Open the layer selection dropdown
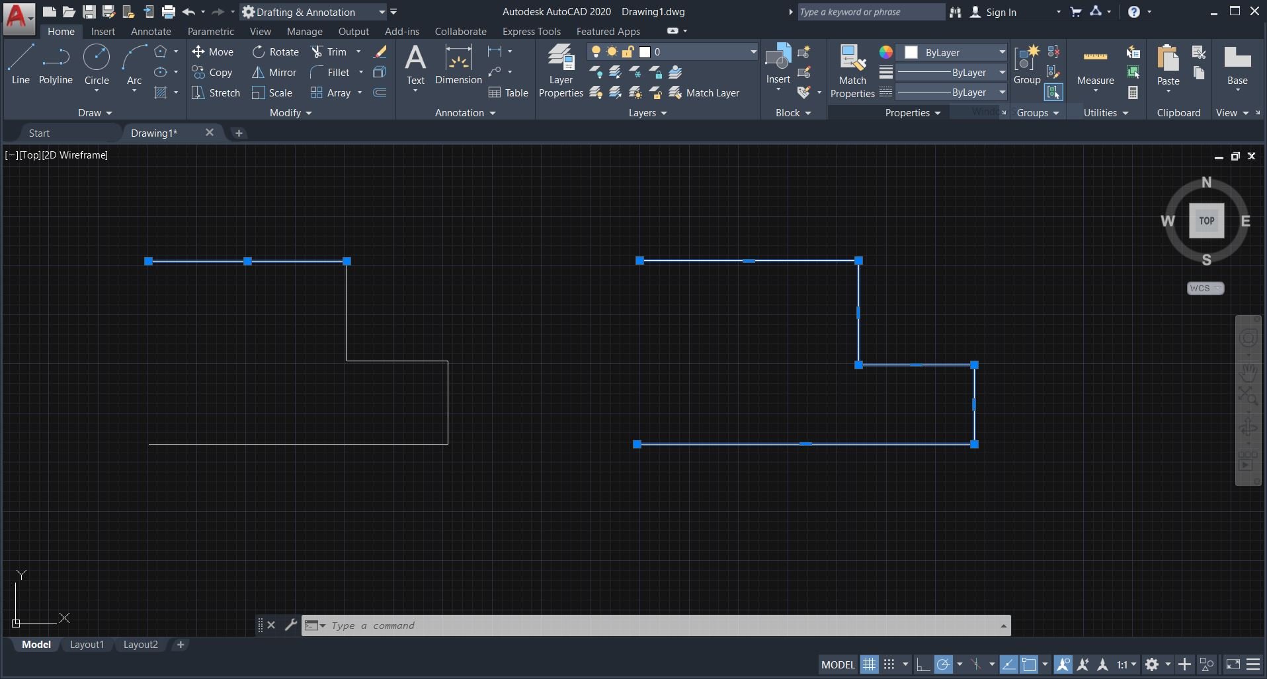Viewport: 1267px width, 679px height. (752, 52)
